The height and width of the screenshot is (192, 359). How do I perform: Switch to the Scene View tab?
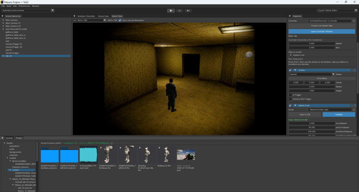(x=103, y=16)
